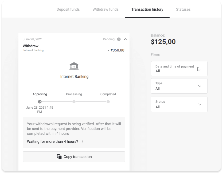
Task: Collapse the June 28 transaction card
Action: 125,39
